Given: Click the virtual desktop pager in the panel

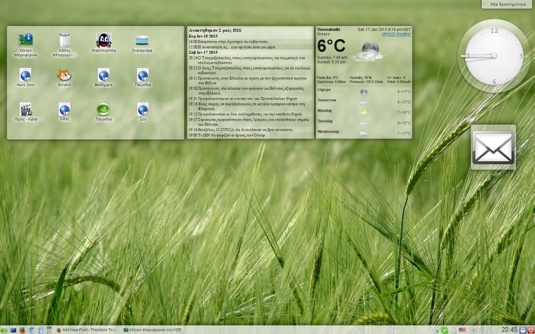Looking at the screenshot, I should [x=49, y=330].
